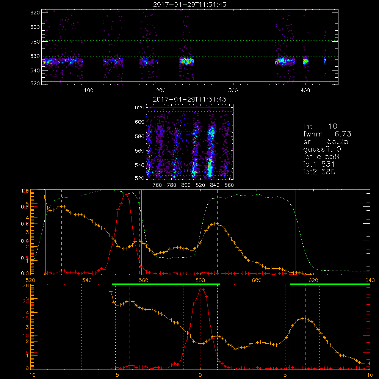
Task: Click the bright emission blob near 400 in top spectrogram
Action: 305,61
